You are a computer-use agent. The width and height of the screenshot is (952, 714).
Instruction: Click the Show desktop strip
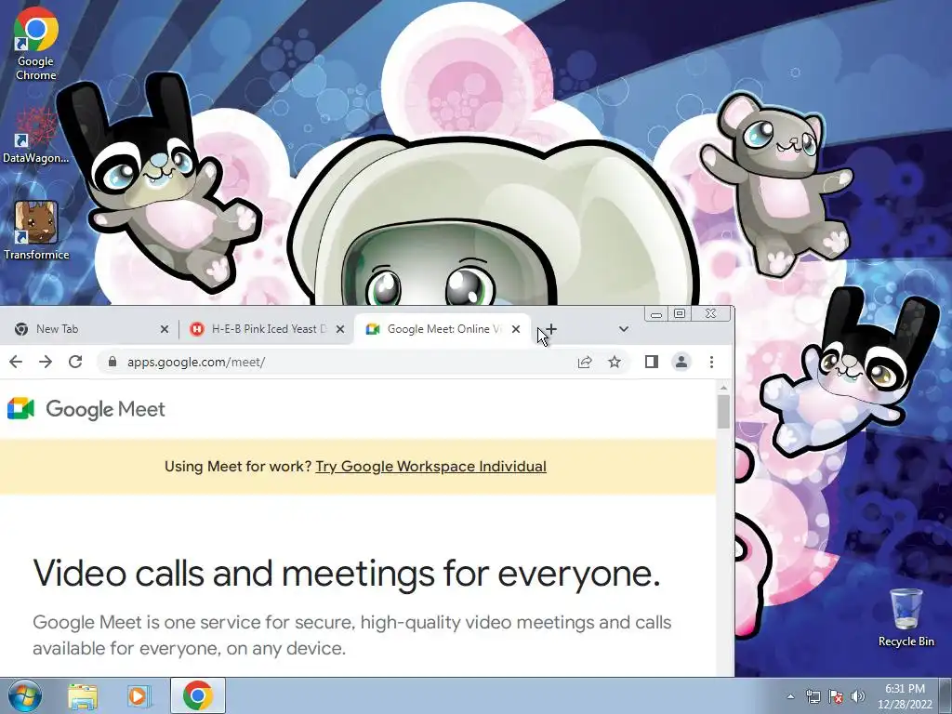pyautogui.click(x=945, y=695)
